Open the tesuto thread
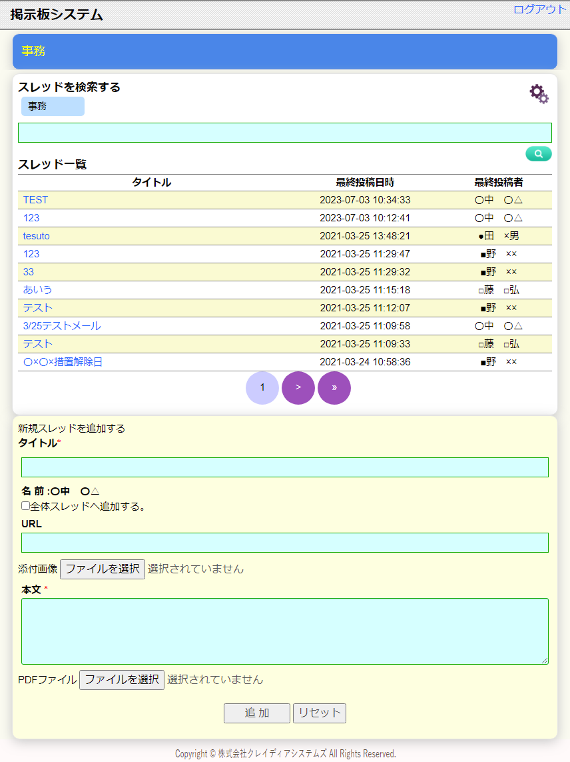 pyautogui.click(x=37, y=236)
